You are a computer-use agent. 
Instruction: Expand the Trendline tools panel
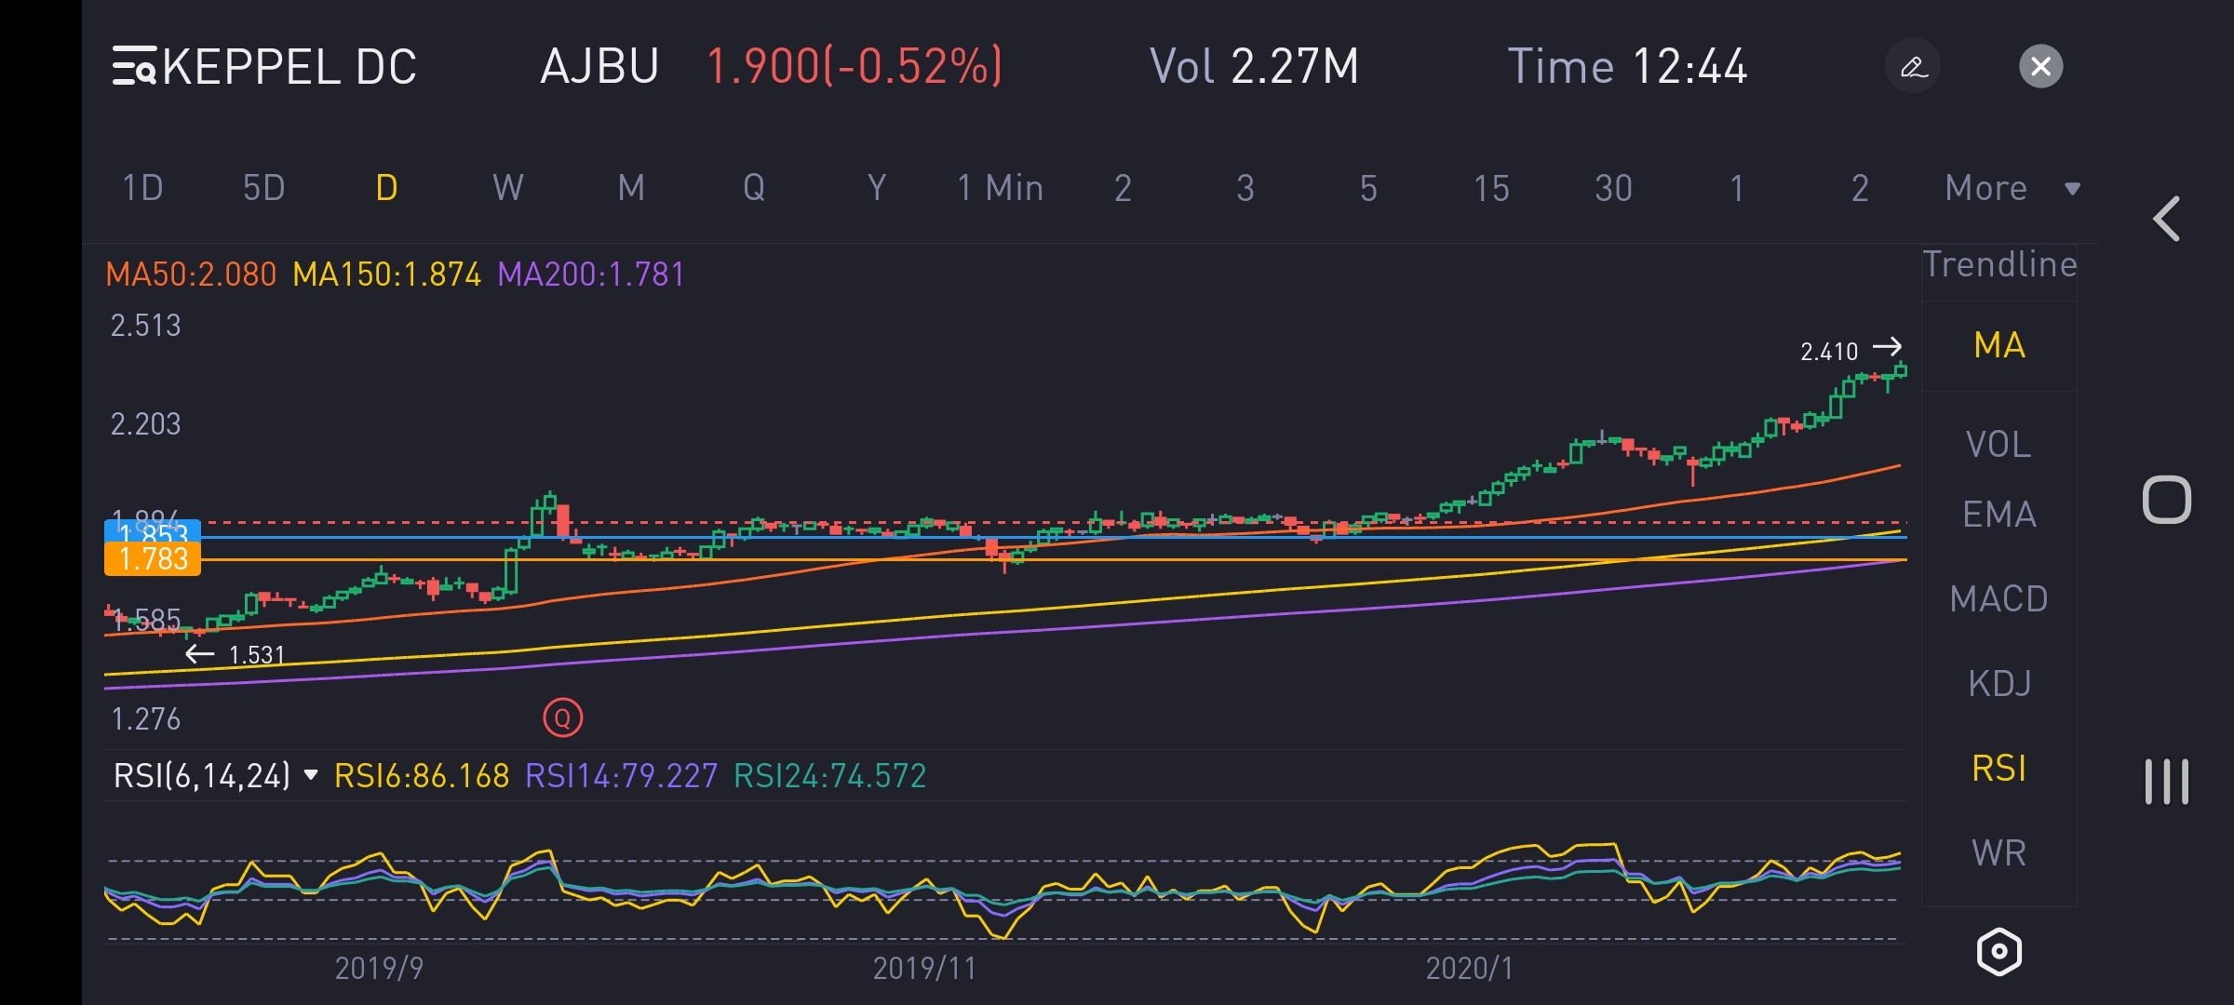pos(1998,265)
